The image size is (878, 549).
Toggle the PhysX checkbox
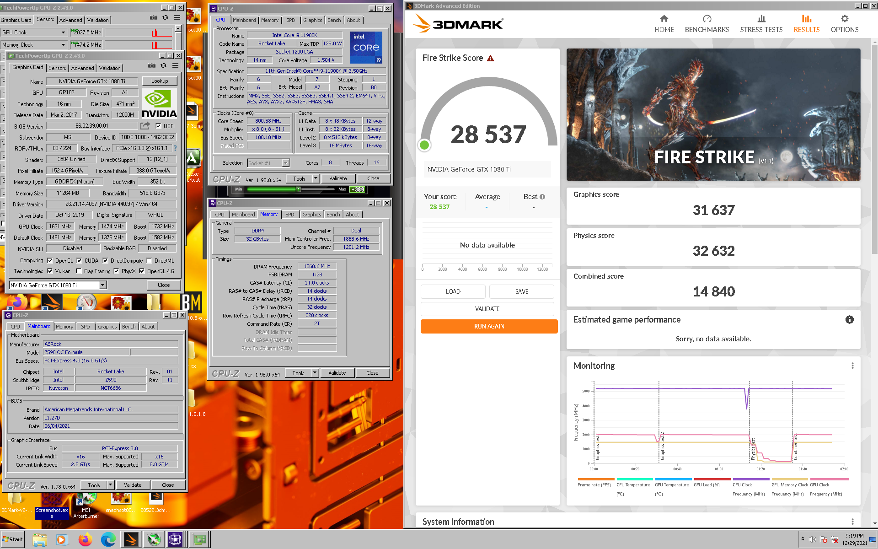pos(116,271)
